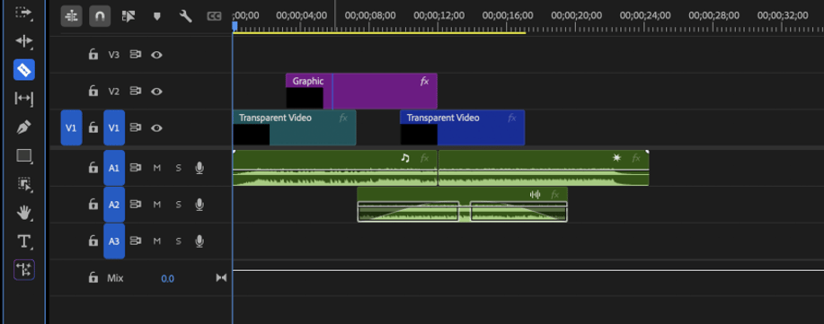Solo the A1 audio track
Screen dimensions: 824x324
tap(178, 168)
